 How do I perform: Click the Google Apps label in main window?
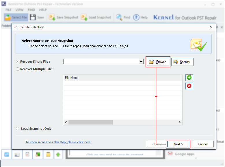pos(185,154)
